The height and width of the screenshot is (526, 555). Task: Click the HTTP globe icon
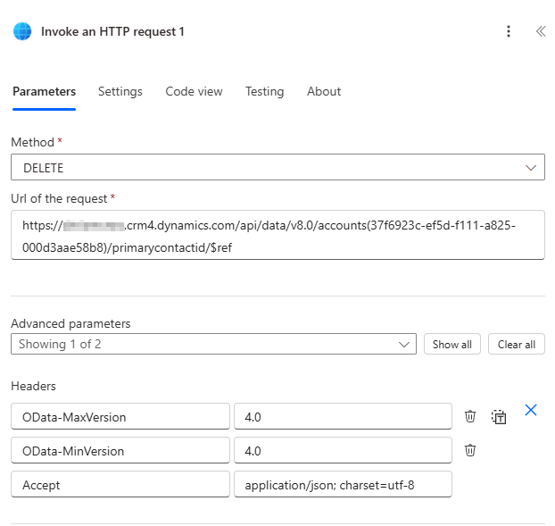point(22,31)
